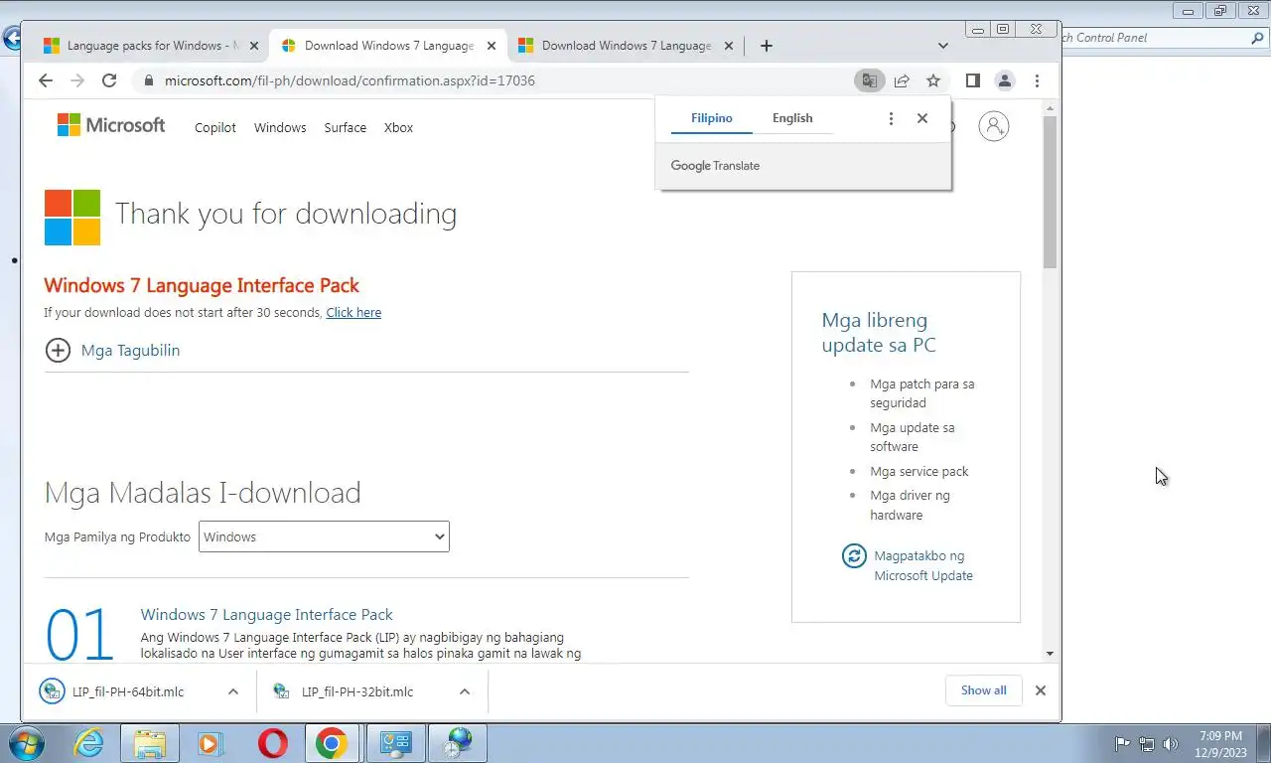Open the Google Translate icon in address bar
The image size is (1271, 763).
[869, 80]
